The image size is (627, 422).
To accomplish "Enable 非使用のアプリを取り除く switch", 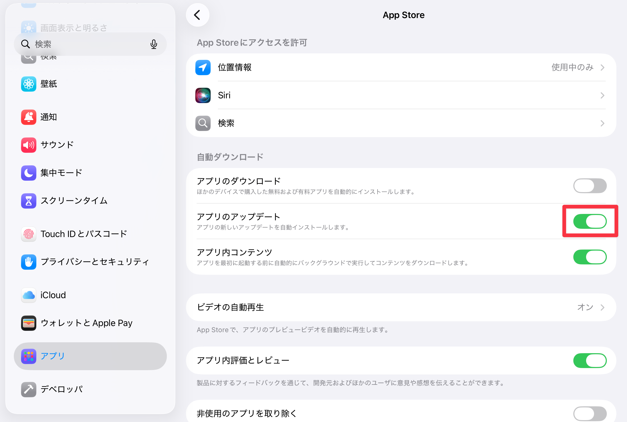I will (x=590, y=414).
